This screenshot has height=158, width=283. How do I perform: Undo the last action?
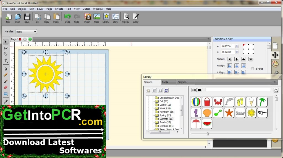point(67,18)
